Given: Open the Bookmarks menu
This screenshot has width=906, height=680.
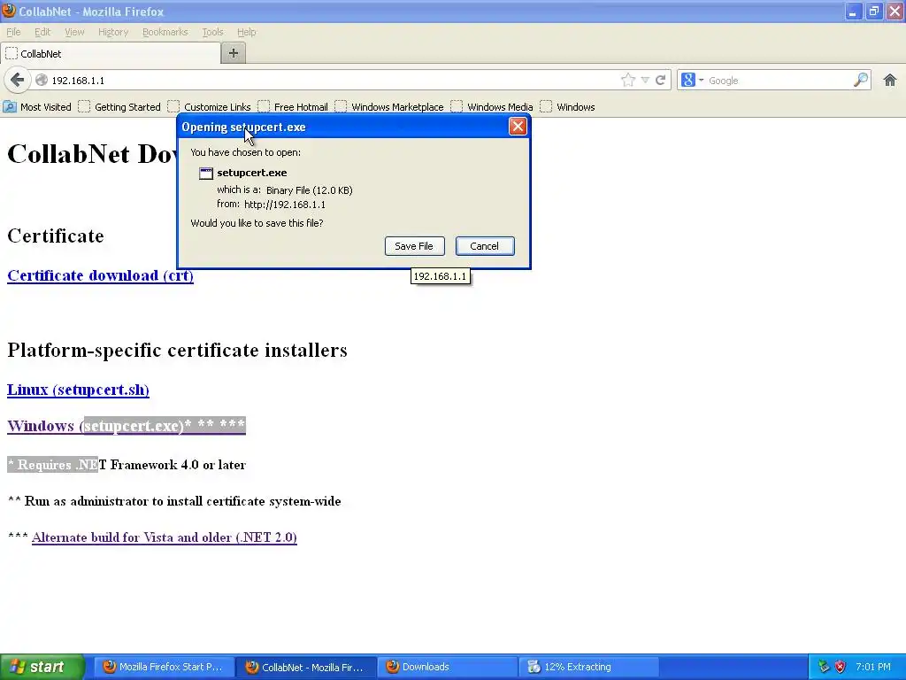Looking at the screenshot, I should (x=165, y=32).
